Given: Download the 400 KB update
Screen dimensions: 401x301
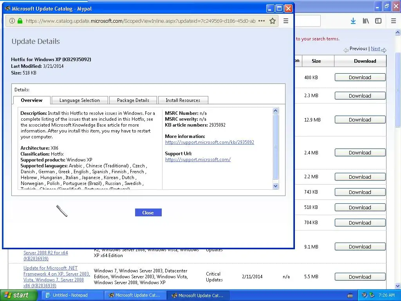Looking at the screenshot, I should 360,77.
